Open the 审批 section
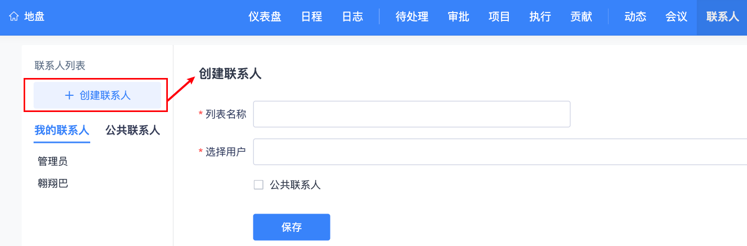 point(458,17)
